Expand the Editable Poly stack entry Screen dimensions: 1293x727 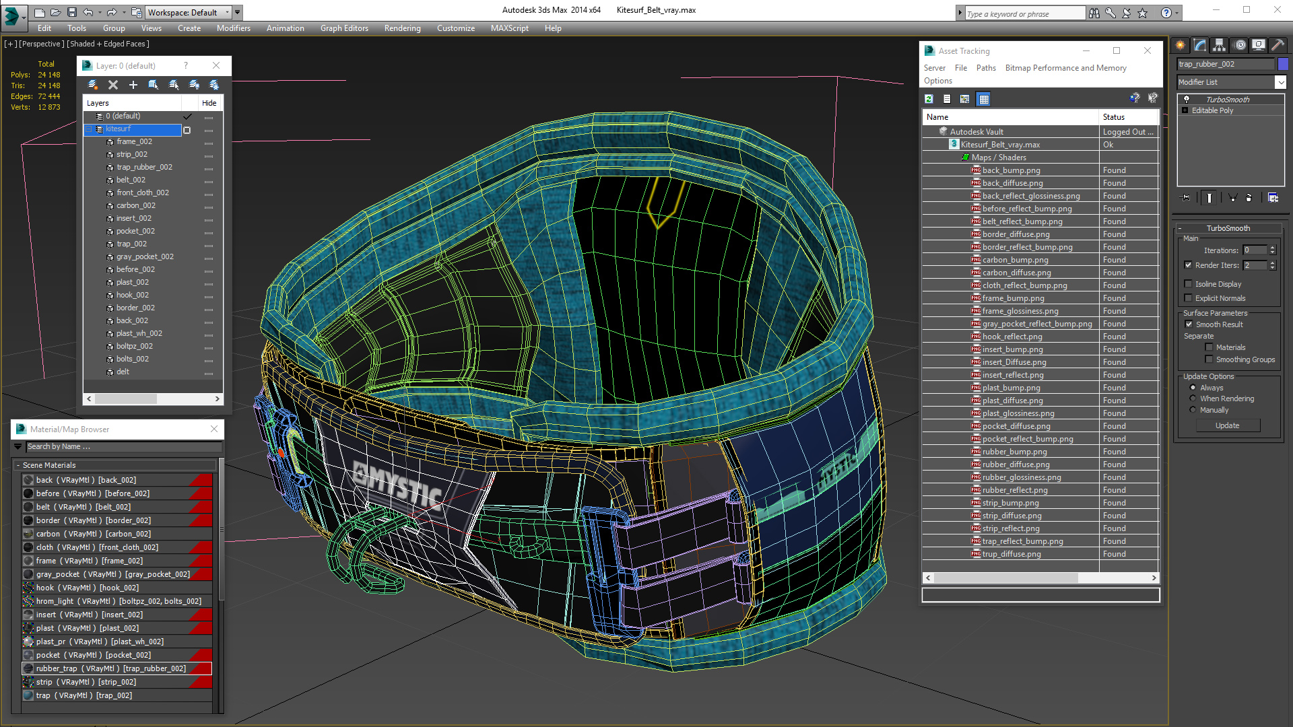1185,110
